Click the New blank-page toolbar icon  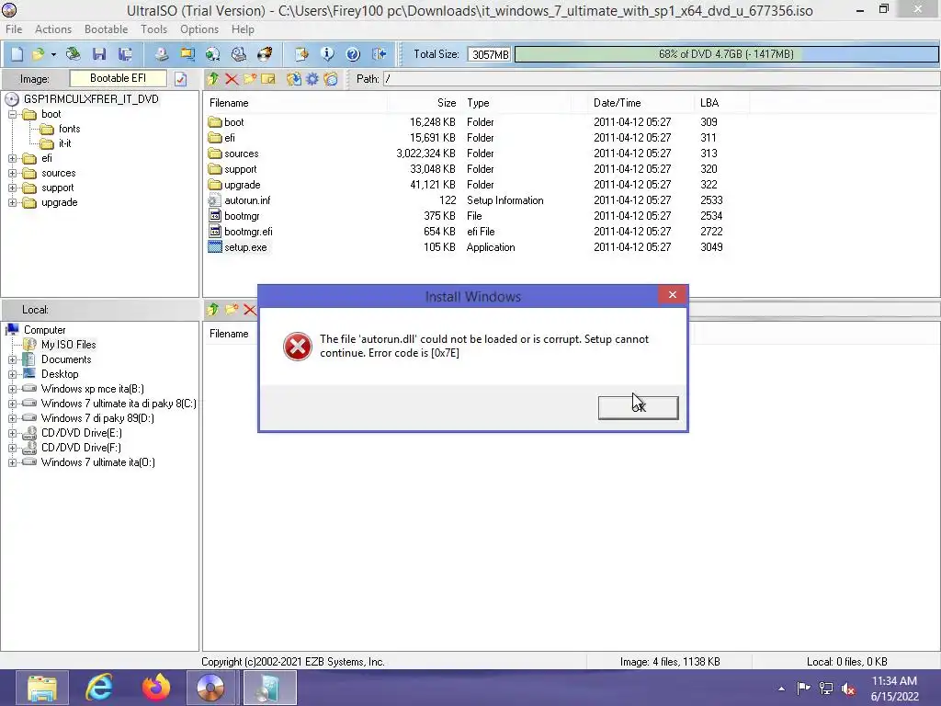click(x=17, y=54)
